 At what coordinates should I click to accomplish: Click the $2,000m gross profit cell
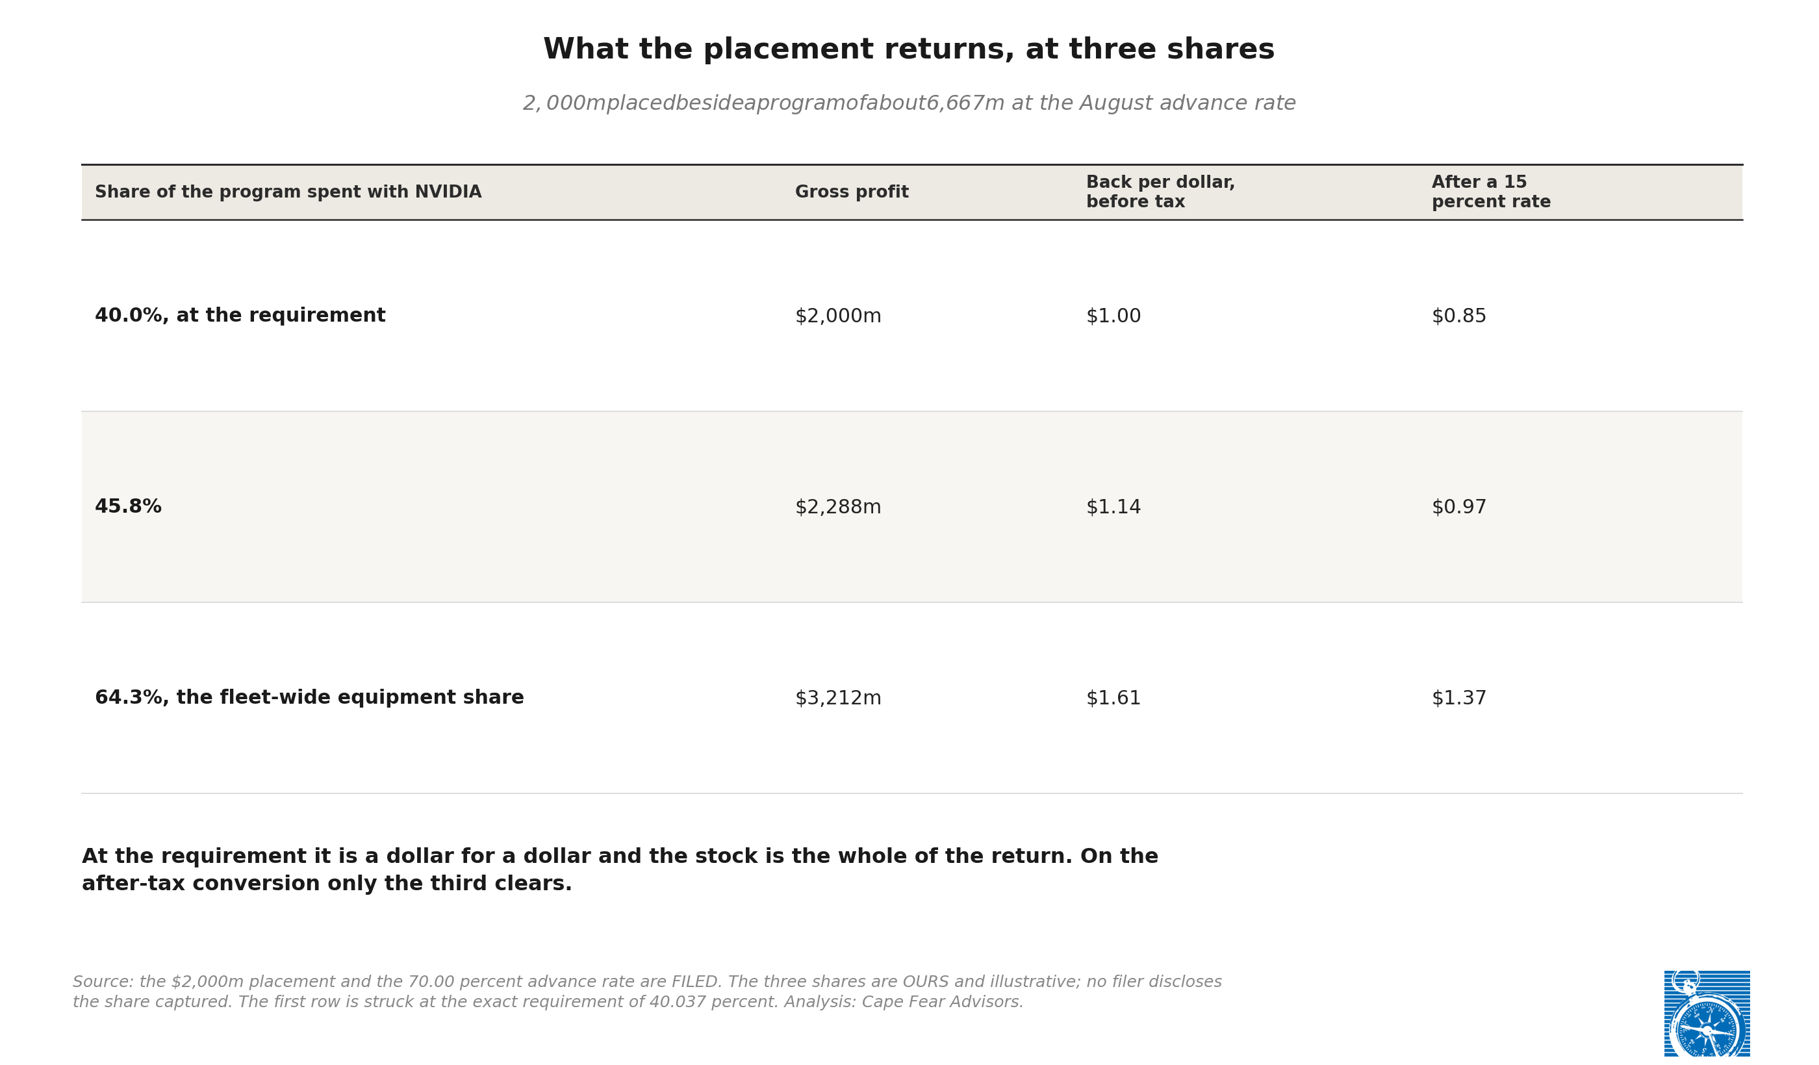(838, 316)
